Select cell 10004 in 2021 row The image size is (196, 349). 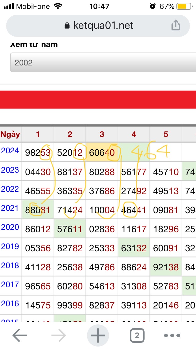coord(102,210)
